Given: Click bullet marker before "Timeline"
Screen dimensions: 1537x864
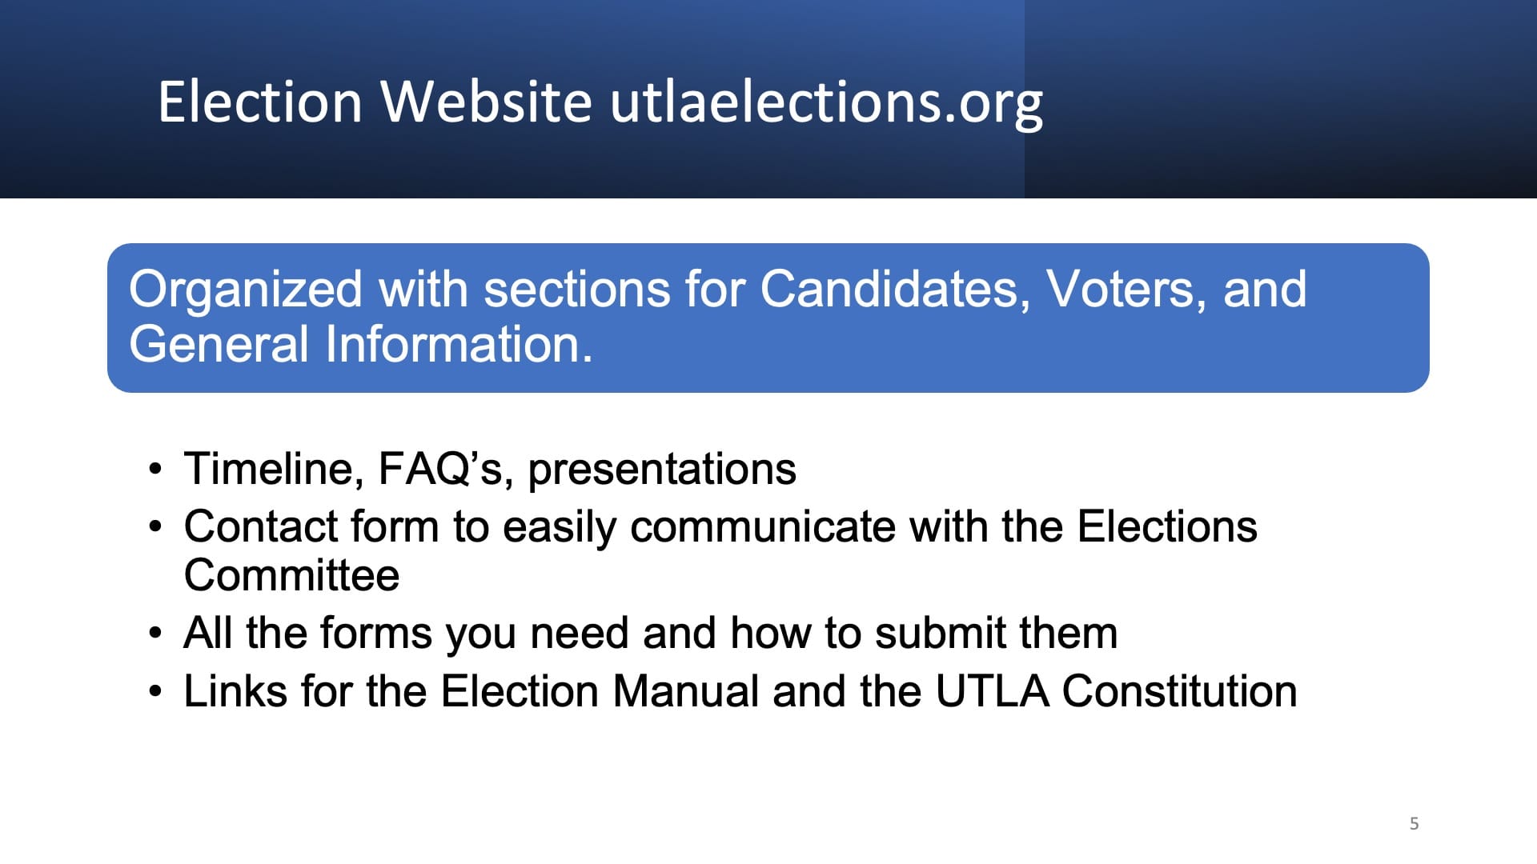Looking at the screenshot, I should (155, 469).
